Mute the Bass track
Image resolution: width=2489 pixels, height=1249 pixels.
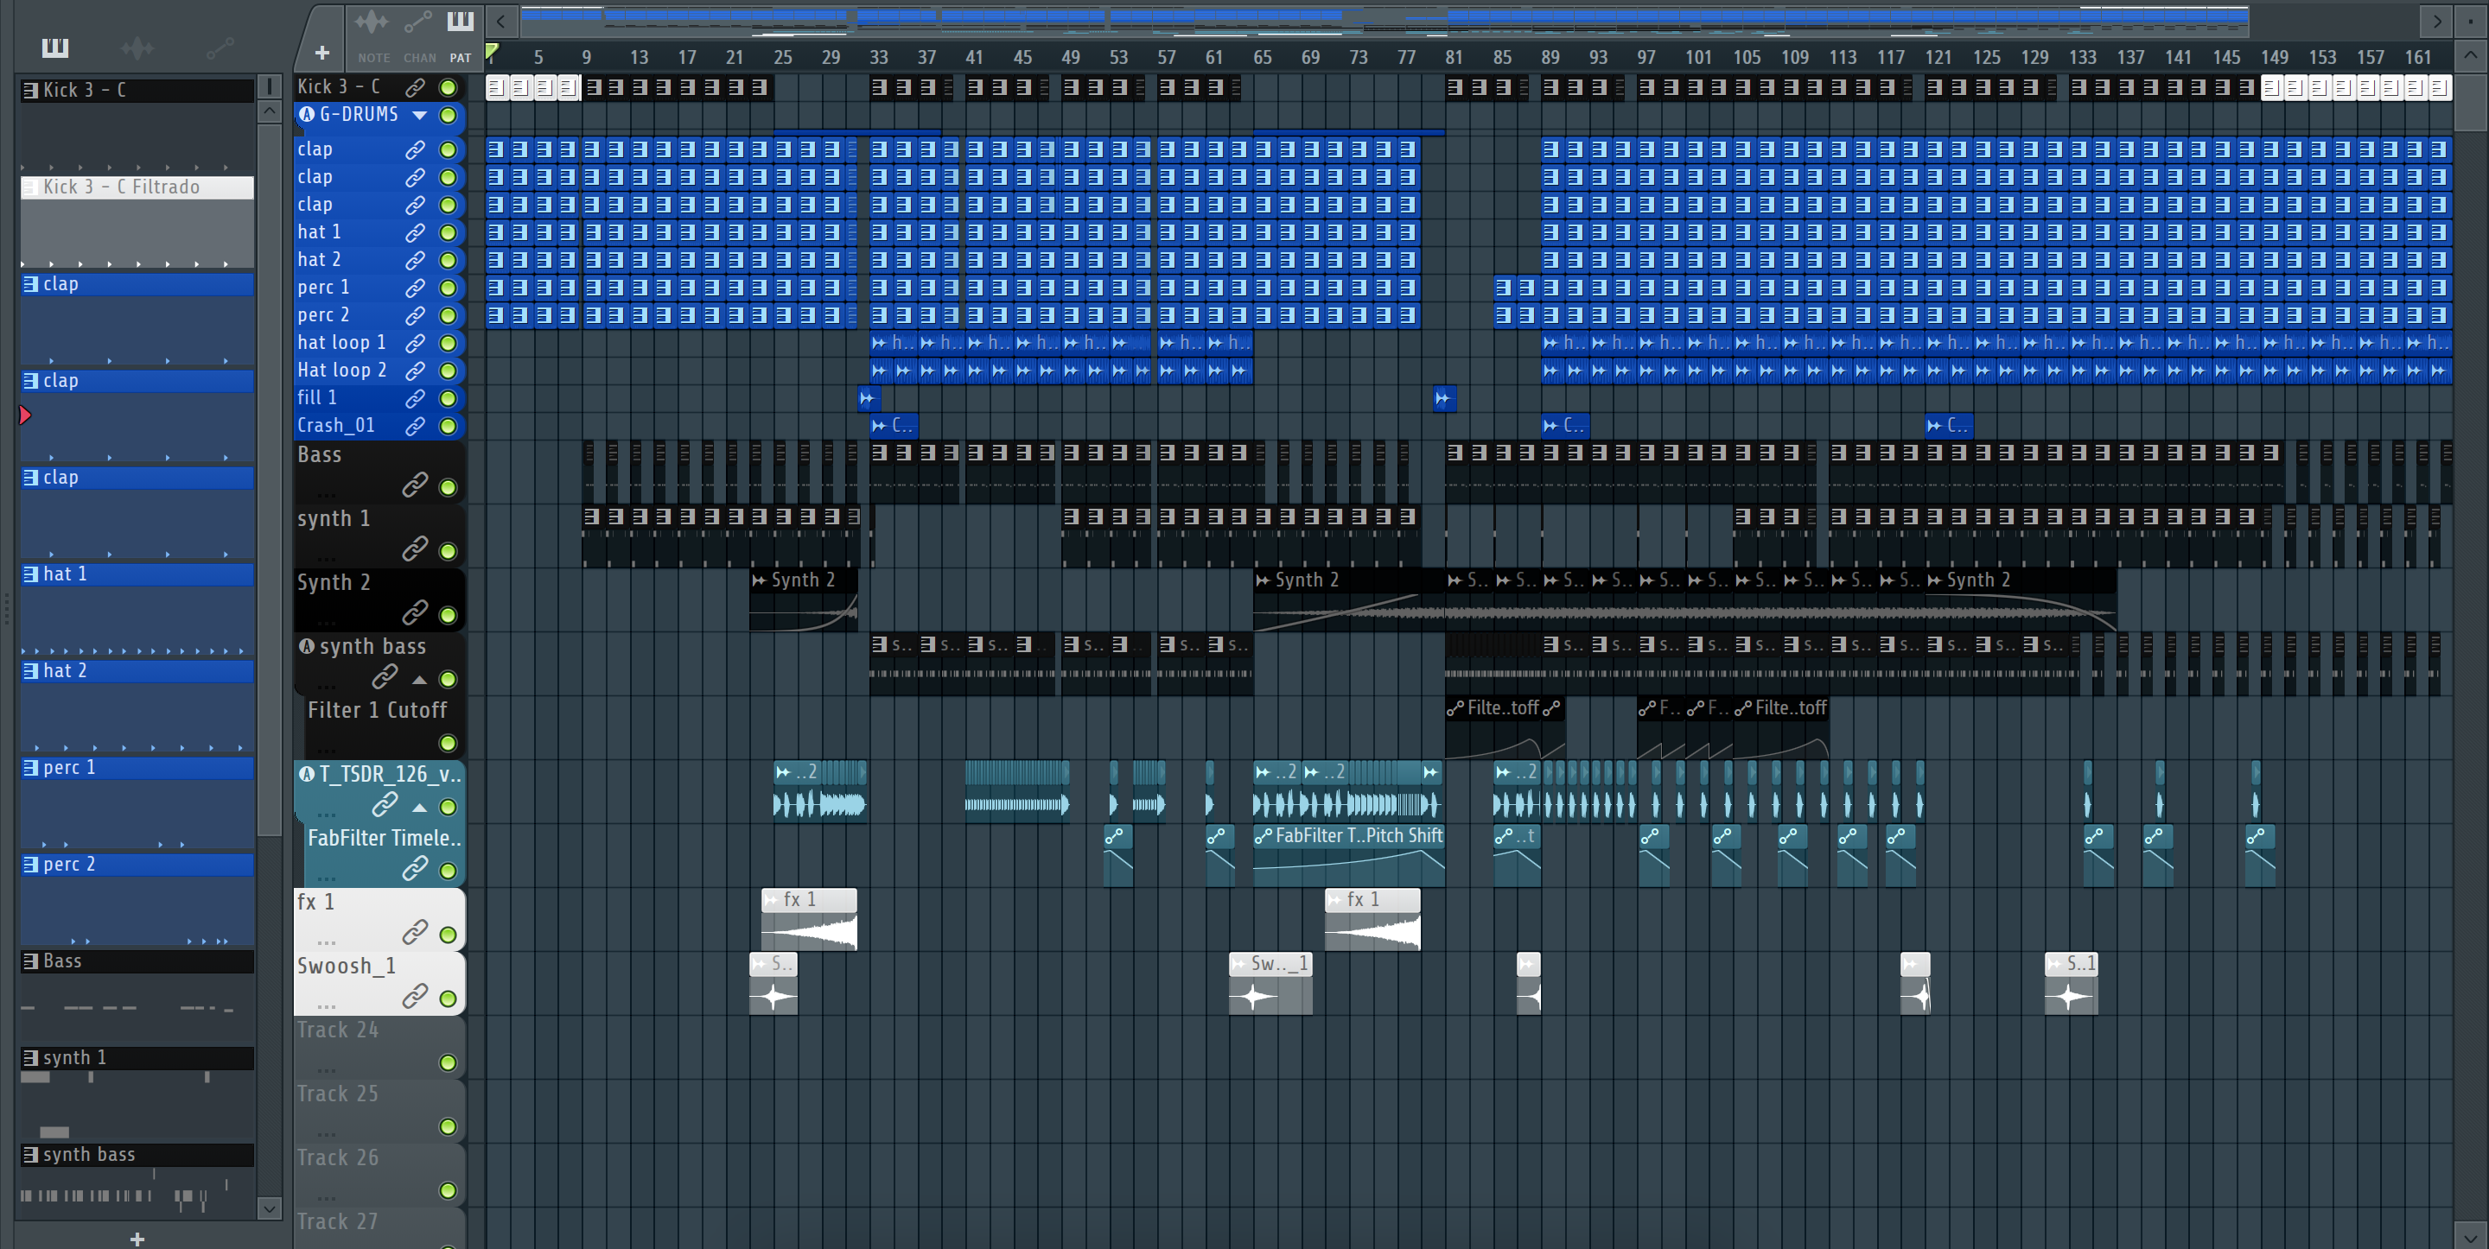coord(448,487)
